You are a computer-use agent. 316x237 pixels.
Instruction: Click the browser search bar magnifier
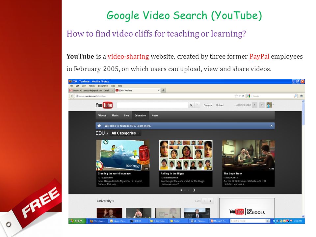pyautogui.click(x=295, y=96)
